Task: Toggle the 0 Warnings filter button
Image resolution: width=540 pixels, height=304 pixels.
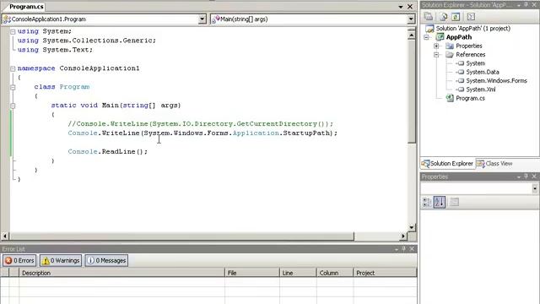Action: (61, 261)
